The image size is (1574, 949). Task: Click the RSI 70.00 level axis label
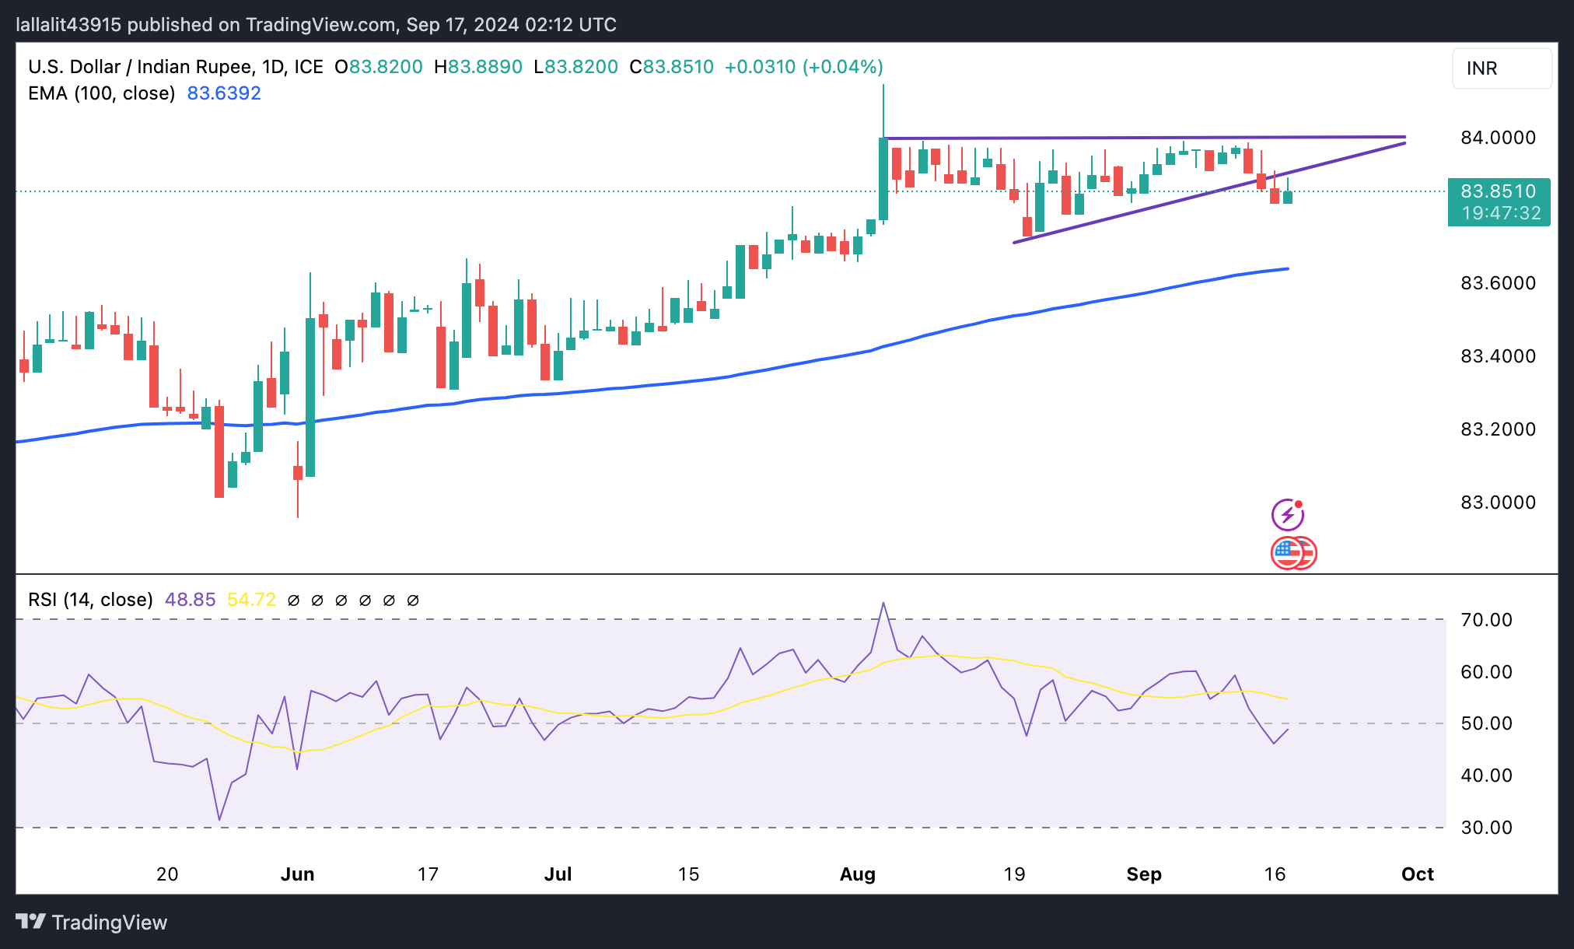coord(1486,620)
